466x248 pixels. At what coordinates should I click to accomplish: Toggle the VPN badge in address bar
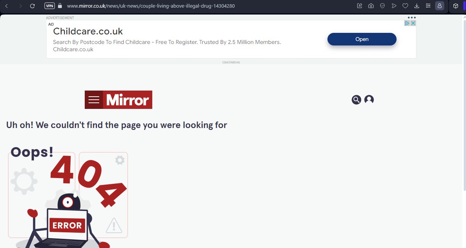49,6
